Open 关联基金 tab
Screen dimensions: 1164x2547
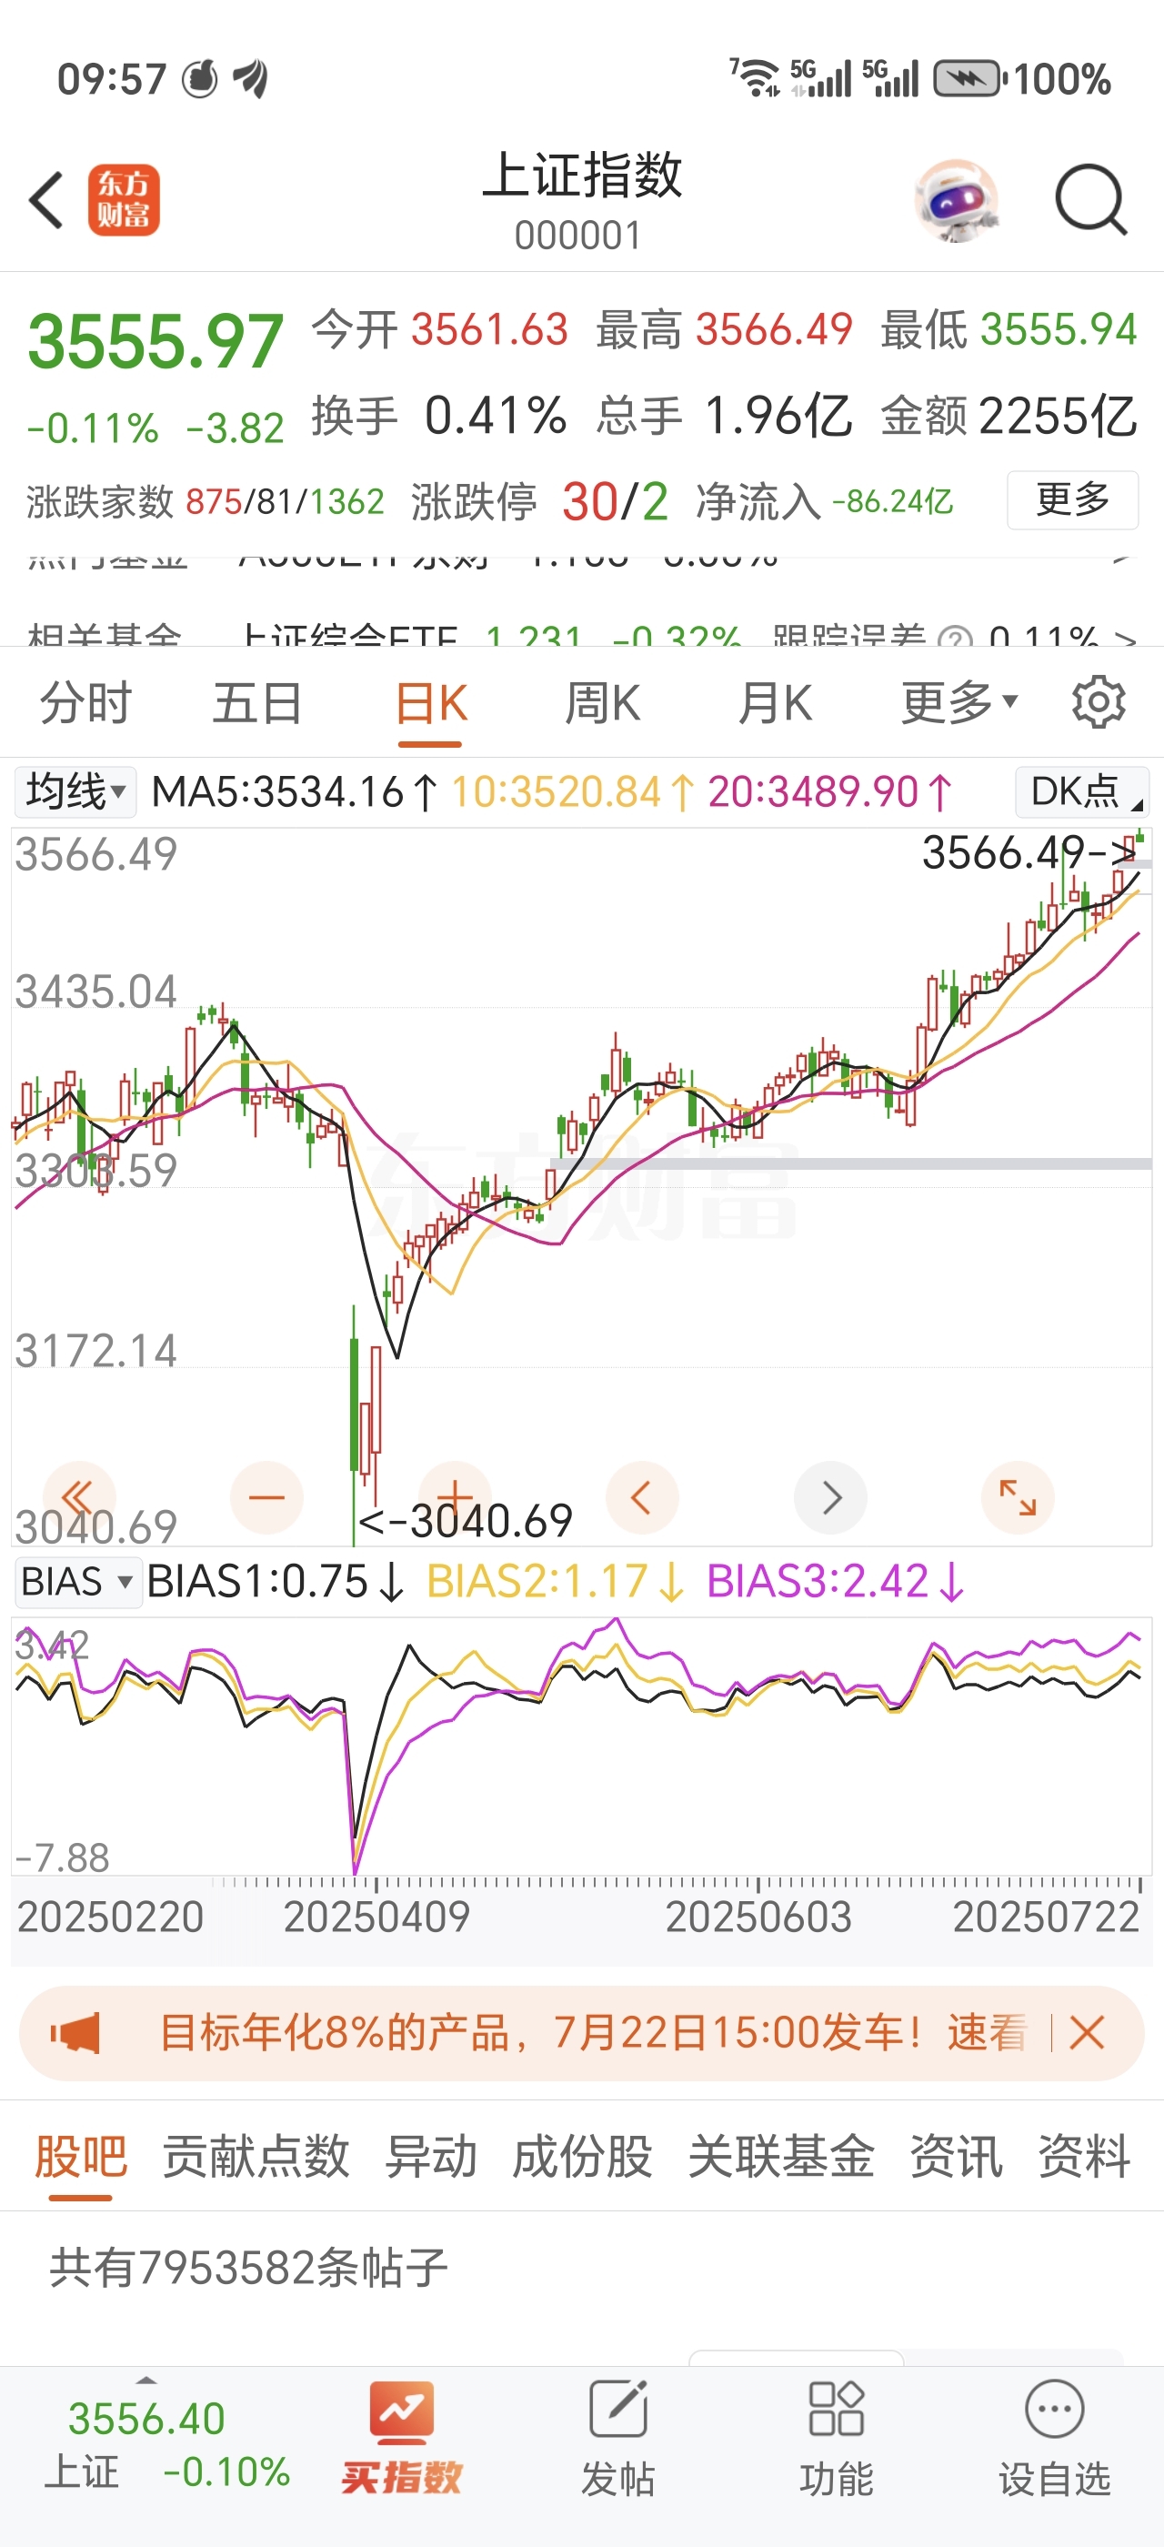pyautogui.click(x=781, y=2156)
